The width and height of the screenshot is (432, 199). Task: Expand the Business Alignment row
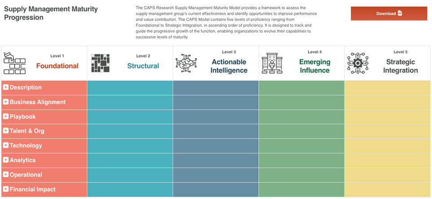(x=6, y=102)
